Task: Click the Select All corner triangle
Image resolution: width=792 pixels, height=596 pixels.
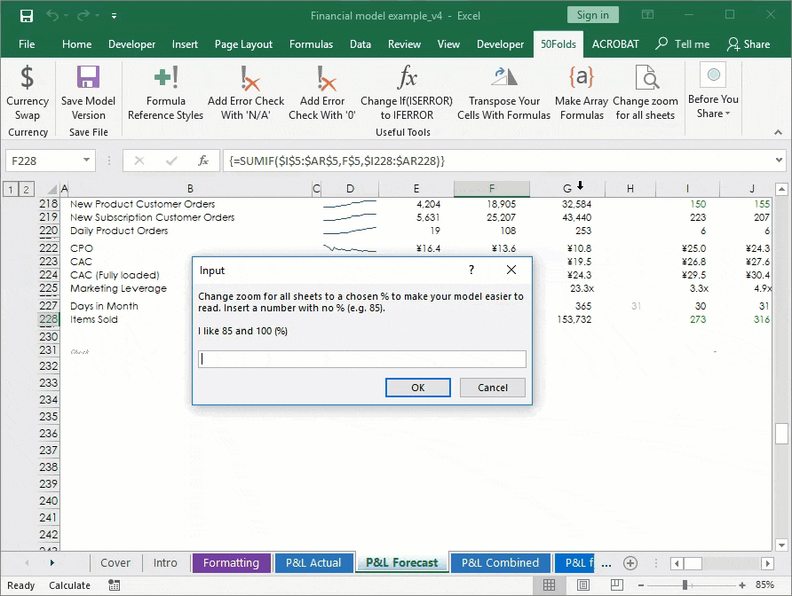Action: pos(51,189)
